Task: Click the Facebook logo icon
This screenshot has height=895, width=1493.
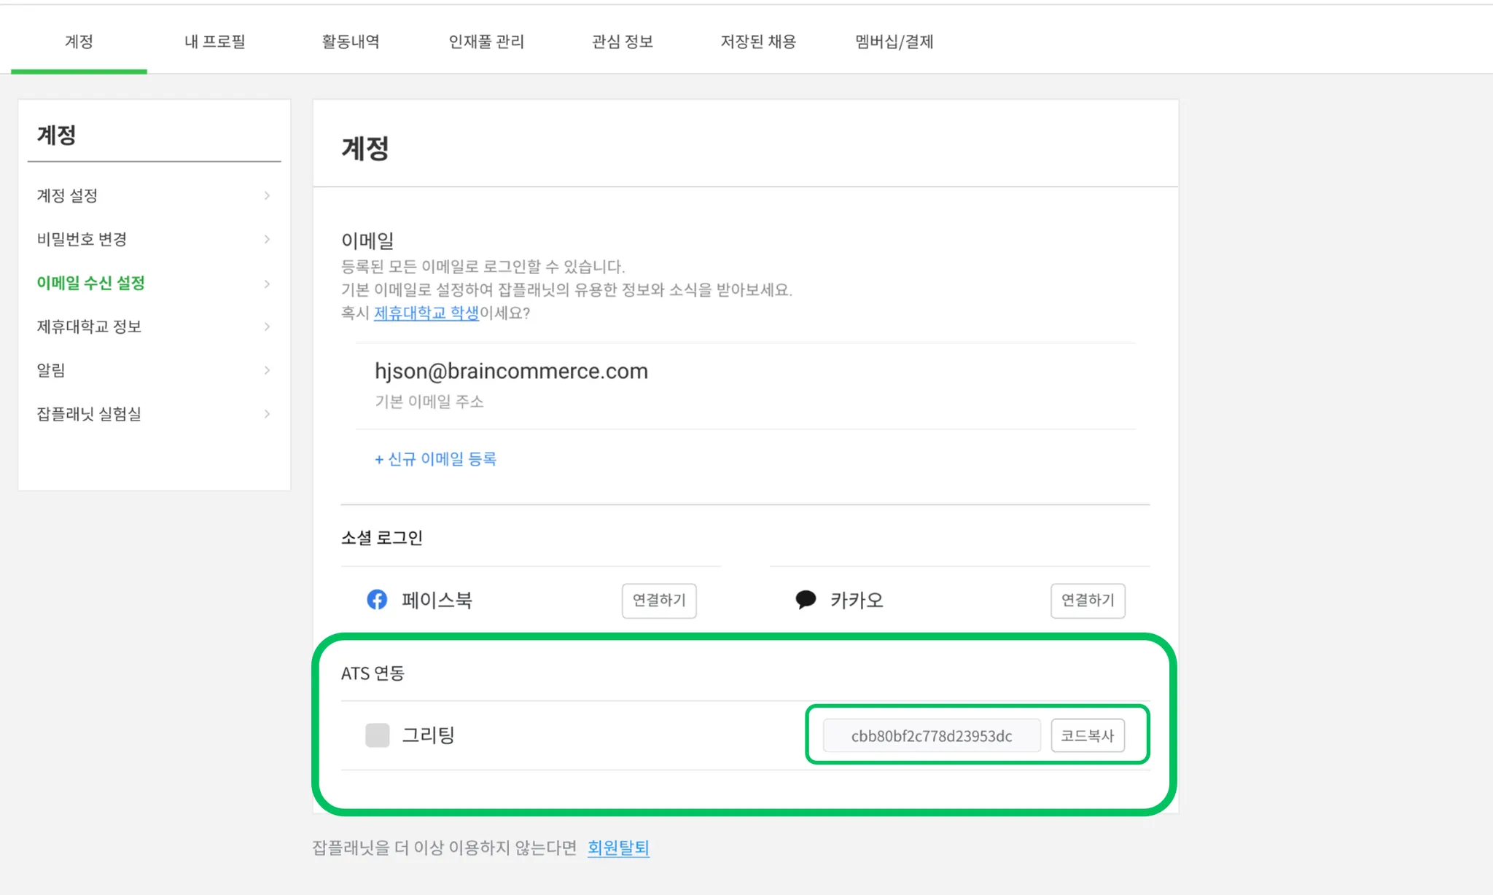Action: click(377, 600)
